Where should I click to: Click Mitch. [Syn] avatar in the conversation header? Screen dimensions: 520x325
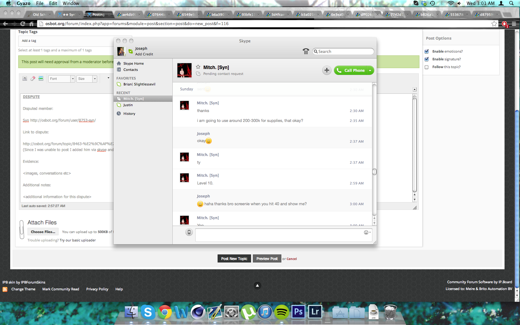[184, 70]
